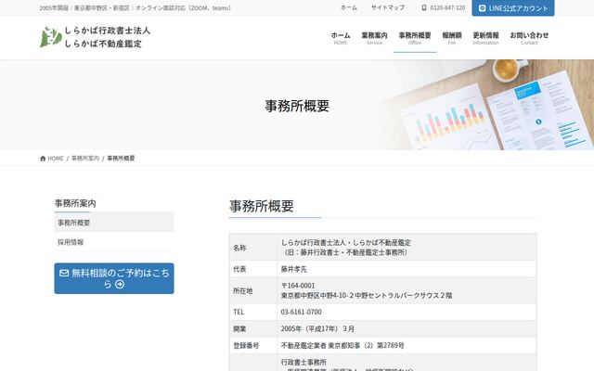
Task: Click the phone icon beside 0120-847-120
Action: 424,7
